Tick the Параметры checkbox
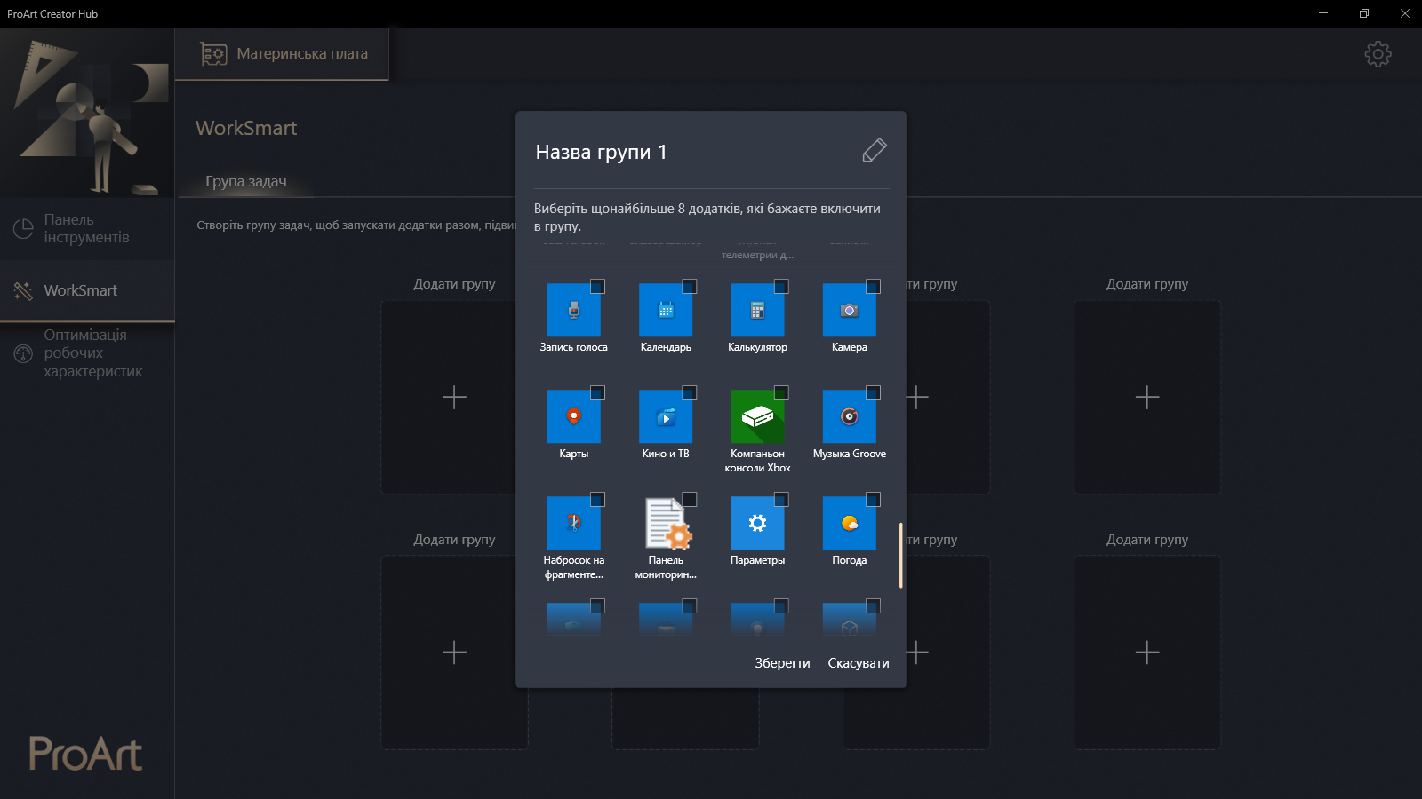The image size is (1422, 799). coord(781,499)
